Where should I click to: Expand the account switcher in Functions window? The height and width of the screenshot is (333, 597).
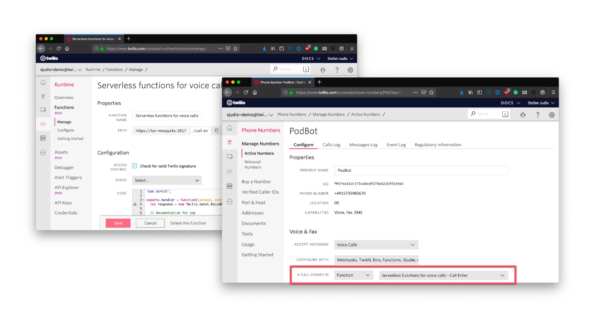coord(61,69)
